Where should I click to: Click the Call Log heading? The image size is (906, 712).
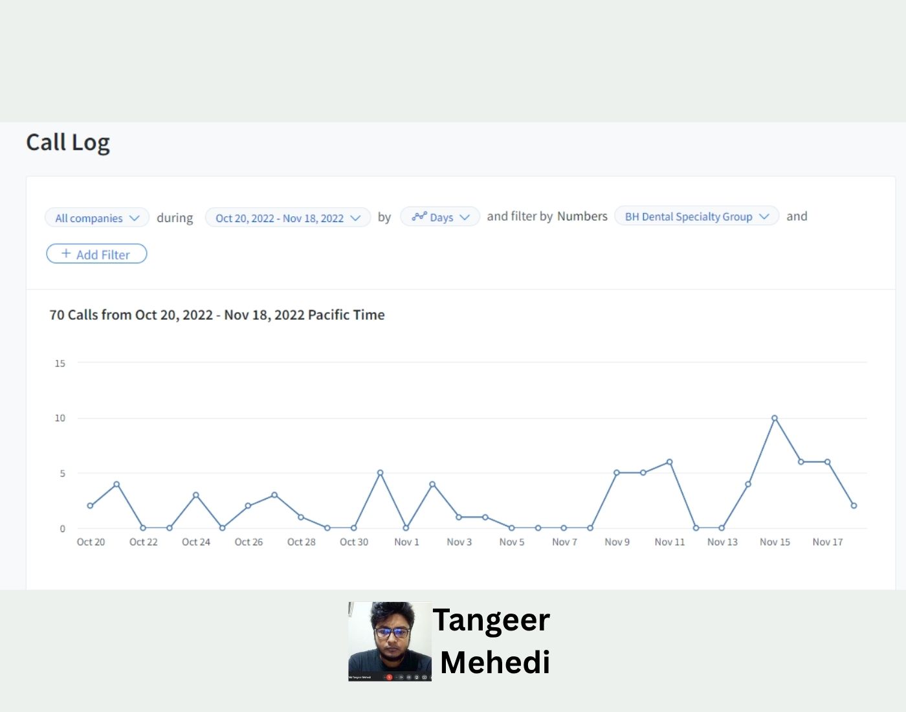pos(68,142)
